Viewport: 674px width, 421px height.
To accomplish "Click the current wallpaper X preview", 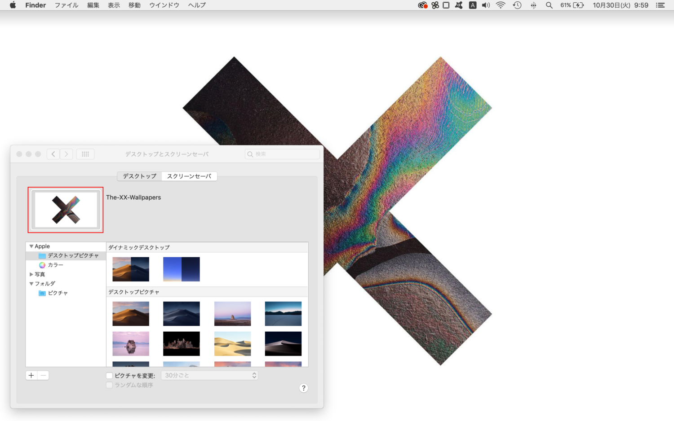I will (x=66, y=210).
